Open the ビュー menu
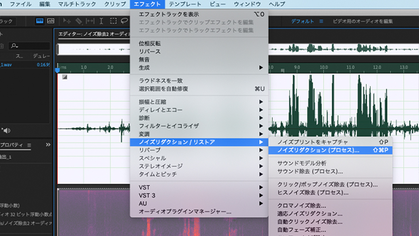419x236 pixels. click(218, 4)
